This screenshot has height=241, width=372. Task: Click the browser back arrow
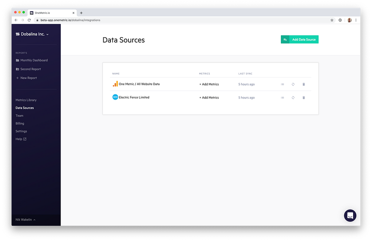(x=16, y=20)
